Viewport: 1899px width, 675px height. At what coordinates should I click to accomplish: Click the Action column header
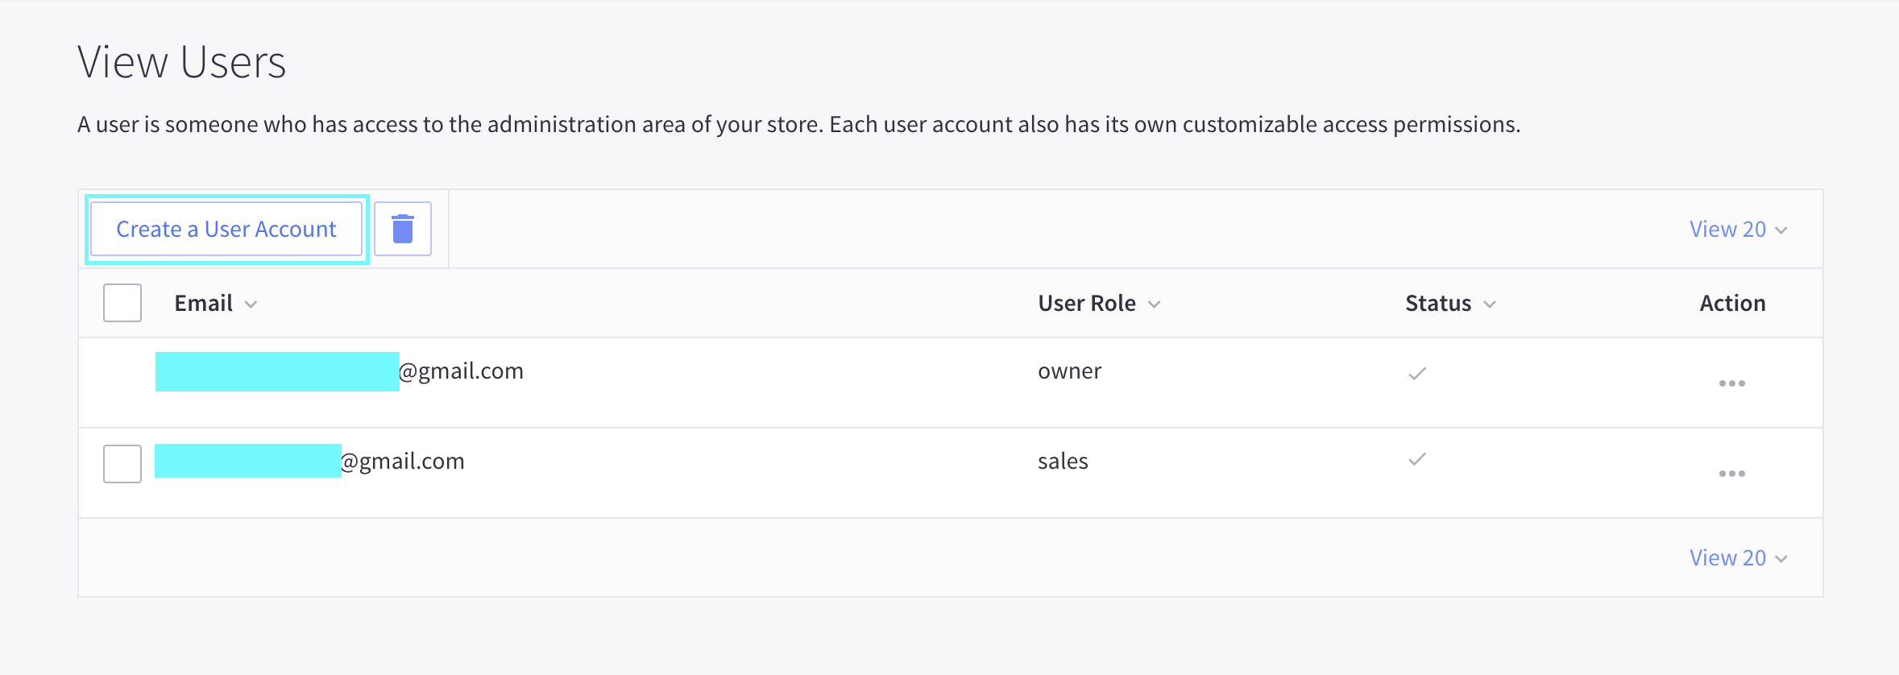tap(1732, 304)
